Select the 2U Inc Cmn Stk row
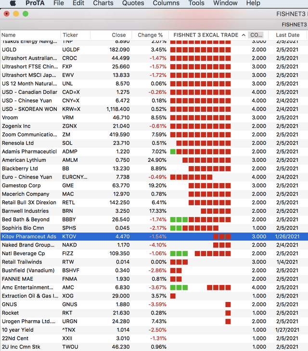Screen dimensions: 308x351 154,347
